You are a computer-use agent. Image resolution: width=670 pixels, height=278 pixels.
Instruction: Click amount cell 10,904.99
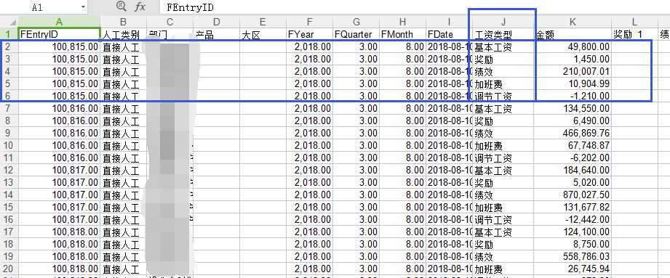(x=573, y=84)
